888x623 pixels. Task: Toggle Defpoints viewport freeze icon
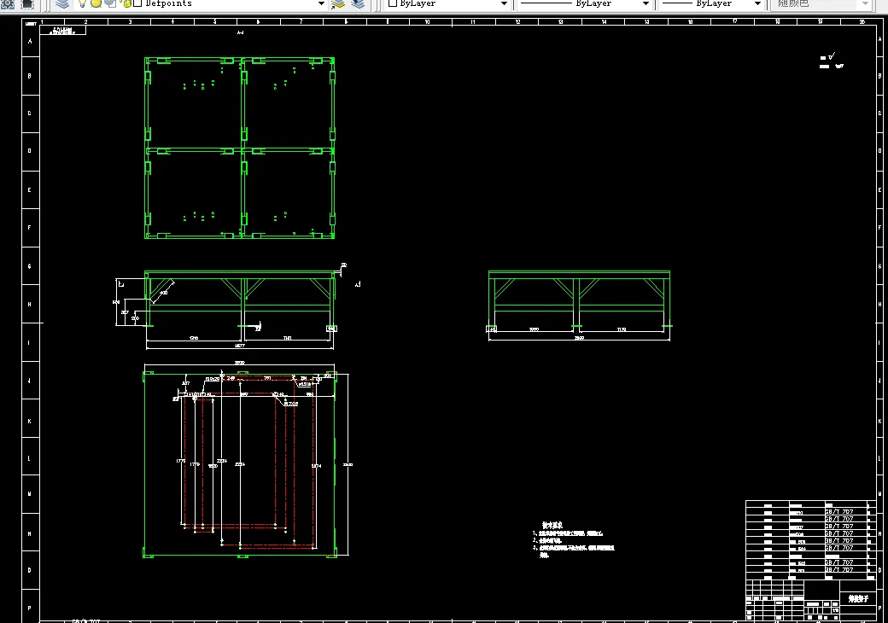(x=111, y=3)
